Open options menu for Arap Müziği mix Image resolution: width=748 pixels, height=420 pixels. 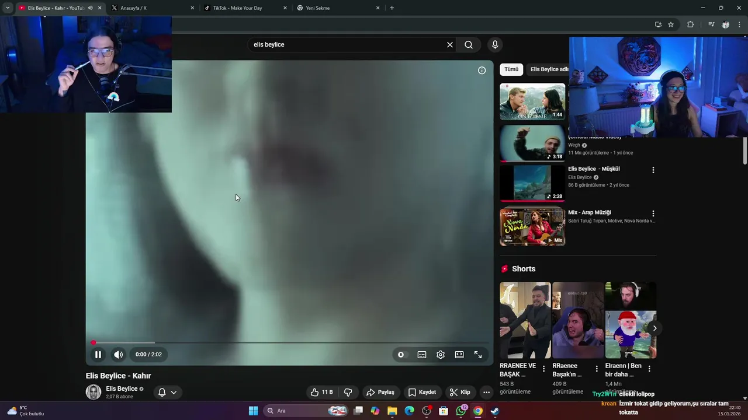(653, 213)
